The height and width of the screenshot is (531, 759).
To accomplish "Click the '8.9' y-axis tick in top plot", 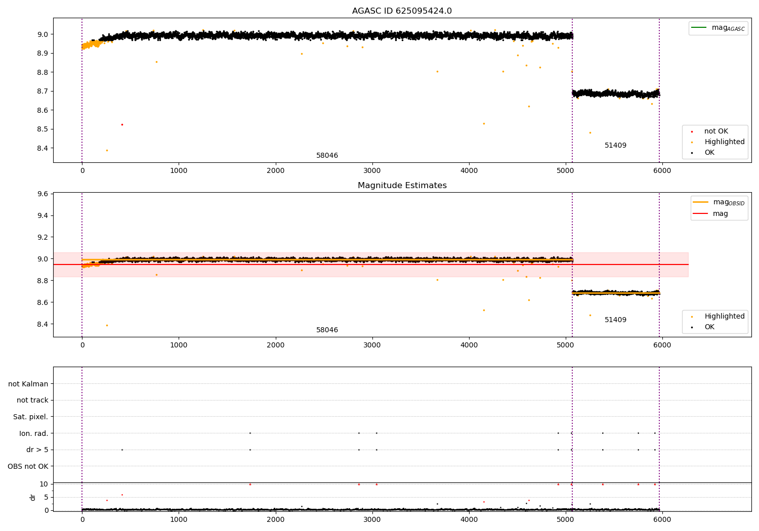I will [43, 54].
